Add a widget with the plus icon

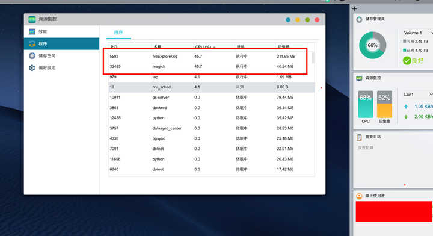(x=355, y=9)
